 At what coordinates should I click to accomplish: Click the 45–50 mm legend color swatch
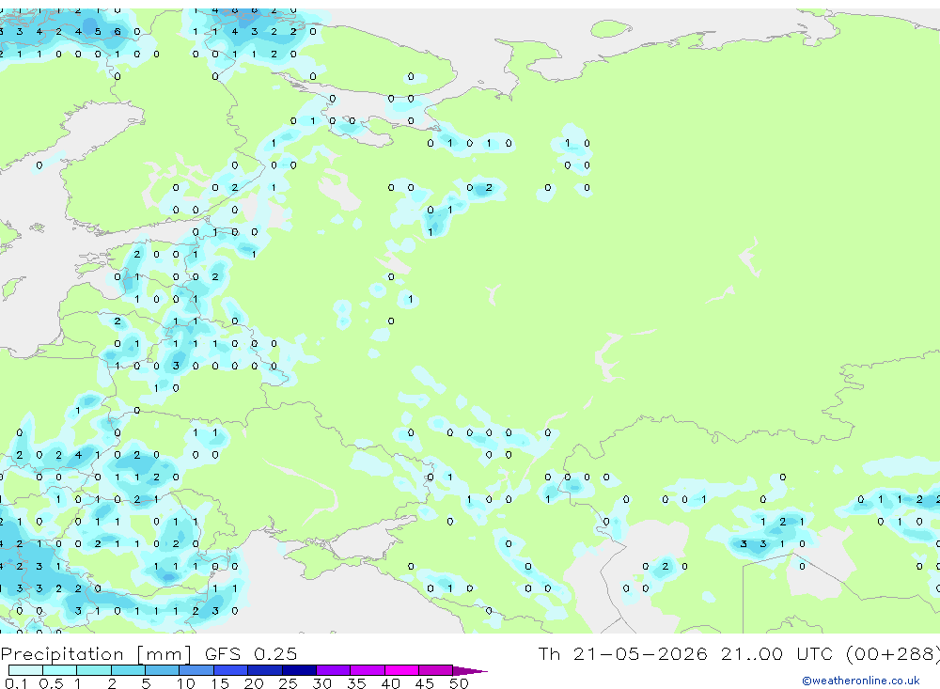pos(435,670)
